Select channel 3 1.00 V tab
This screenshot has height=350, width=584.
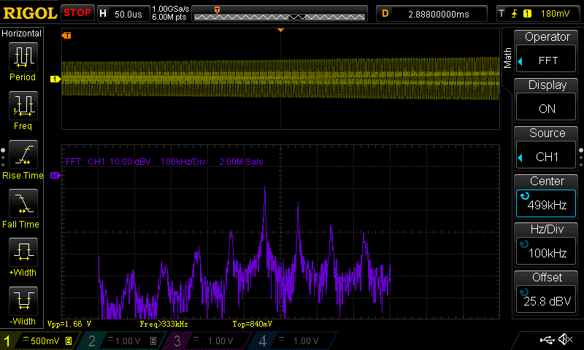[x=210, y=341]
